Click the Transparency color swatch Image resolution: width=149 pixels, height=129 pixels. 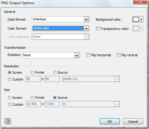136,28
